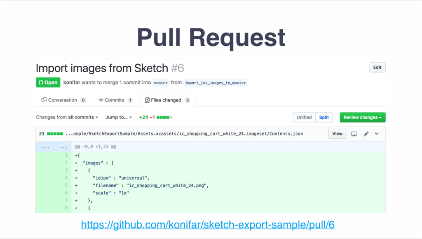Switch to the Commits tab
The width and height of the screenshot is (422, 239).
click(x=116, y=100)
